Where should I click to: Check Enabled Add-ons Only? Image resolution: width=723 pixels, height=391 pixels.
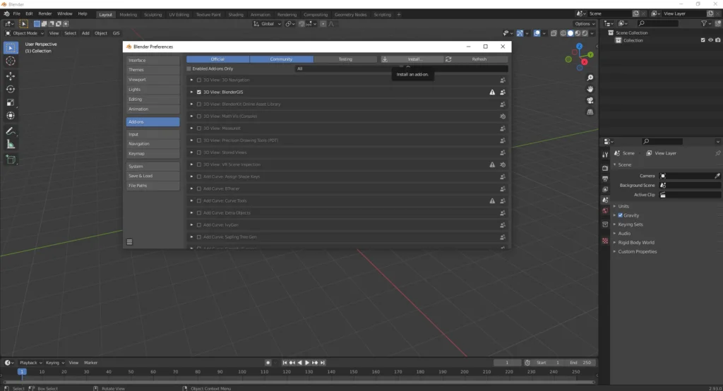tap(189, 68)
